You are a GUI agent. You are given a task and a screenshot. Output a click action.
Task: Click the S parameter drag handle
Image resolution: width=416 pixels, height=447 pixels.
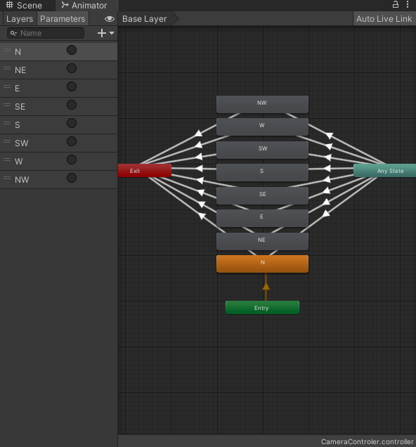pos(7,123)
